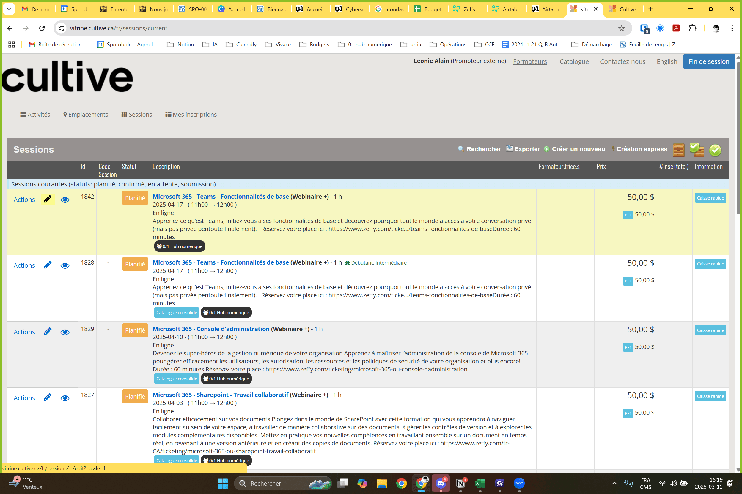This screenshot has width=742, height=494.
Task: Open the Budgets bookmark folder
Action: click(314, 45)
